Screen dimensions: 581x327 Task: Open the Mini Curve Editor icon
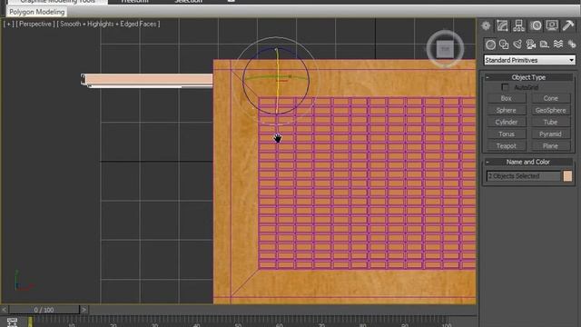point(12,322)
